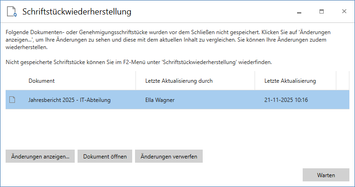Viewport: 355px width, 187px height.
Task: Click the 'Ella Wagner' cell
Action: point(160,100)
